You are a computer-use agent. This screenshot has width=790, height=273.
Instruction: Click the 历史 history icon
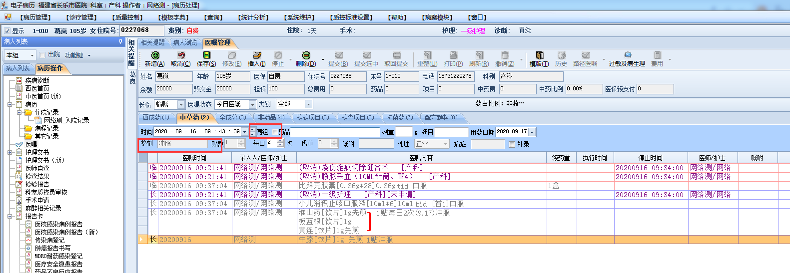(x=561, y=55)
